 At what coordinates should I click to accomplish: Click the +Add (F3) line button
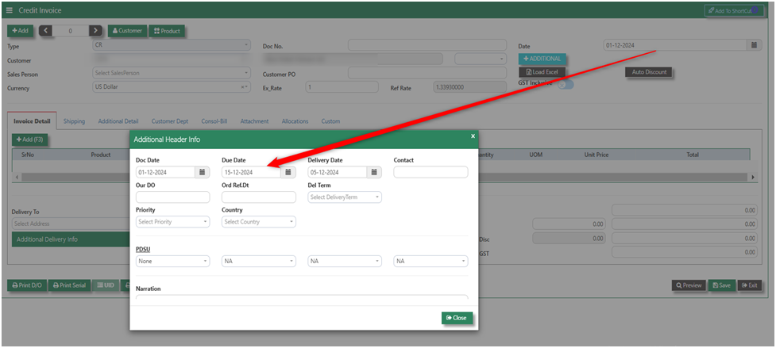point(30,140)
